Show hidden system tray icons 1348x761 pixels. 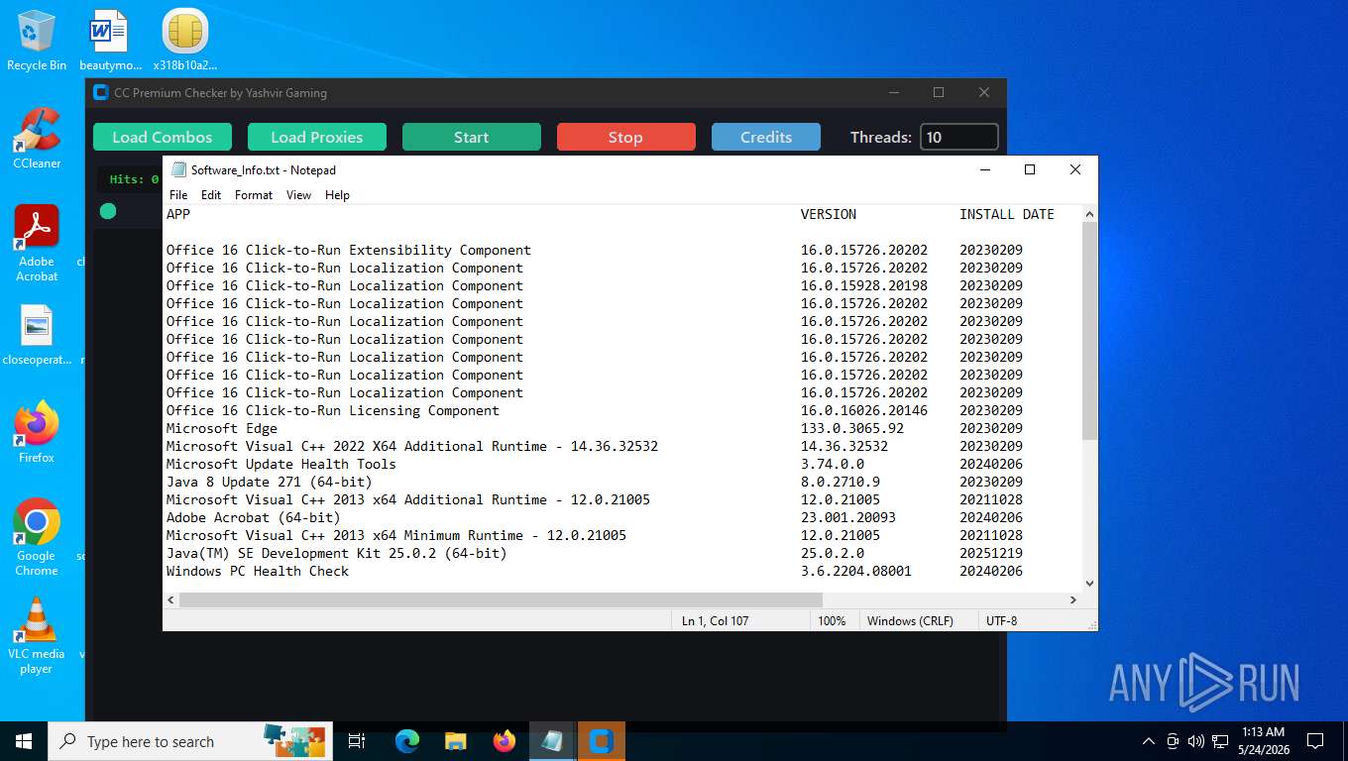click(1149, 741)
